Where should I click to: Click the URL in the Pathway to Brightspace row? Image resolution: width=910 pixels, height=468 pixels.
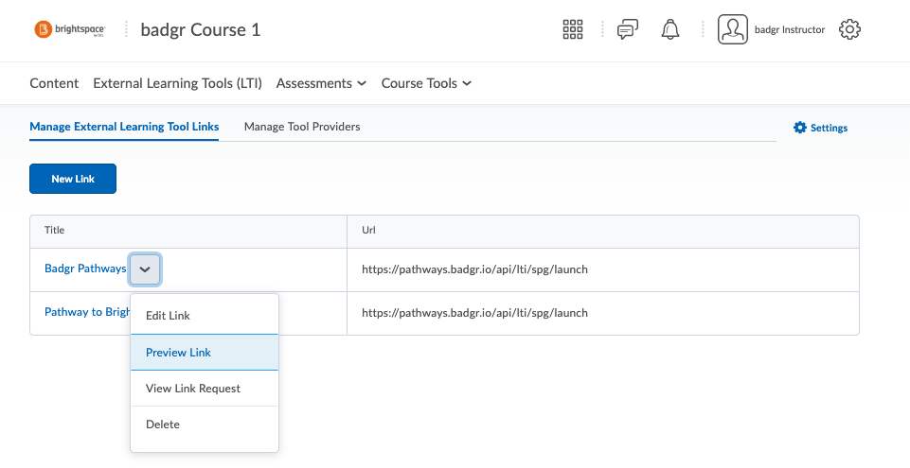(474, 313)
